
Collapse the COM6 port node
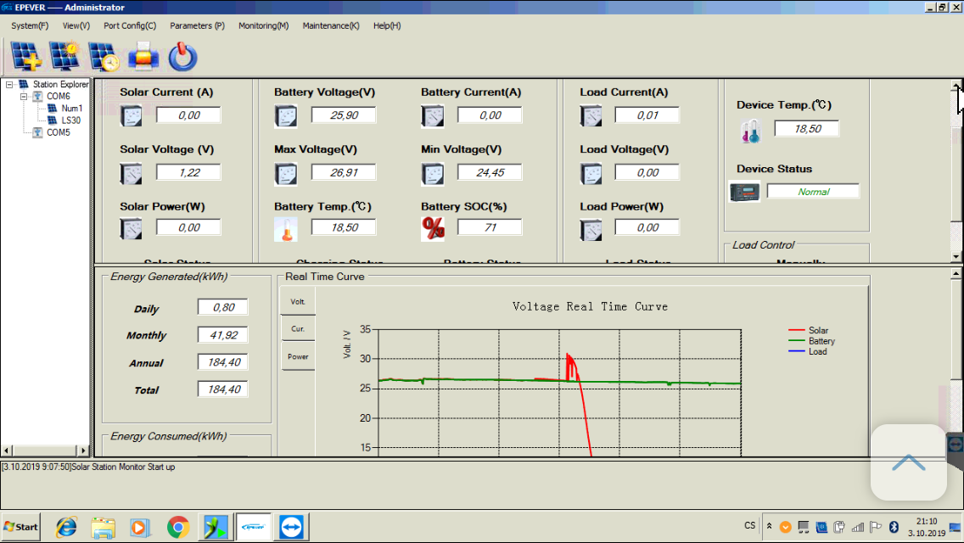pos(25,97)
